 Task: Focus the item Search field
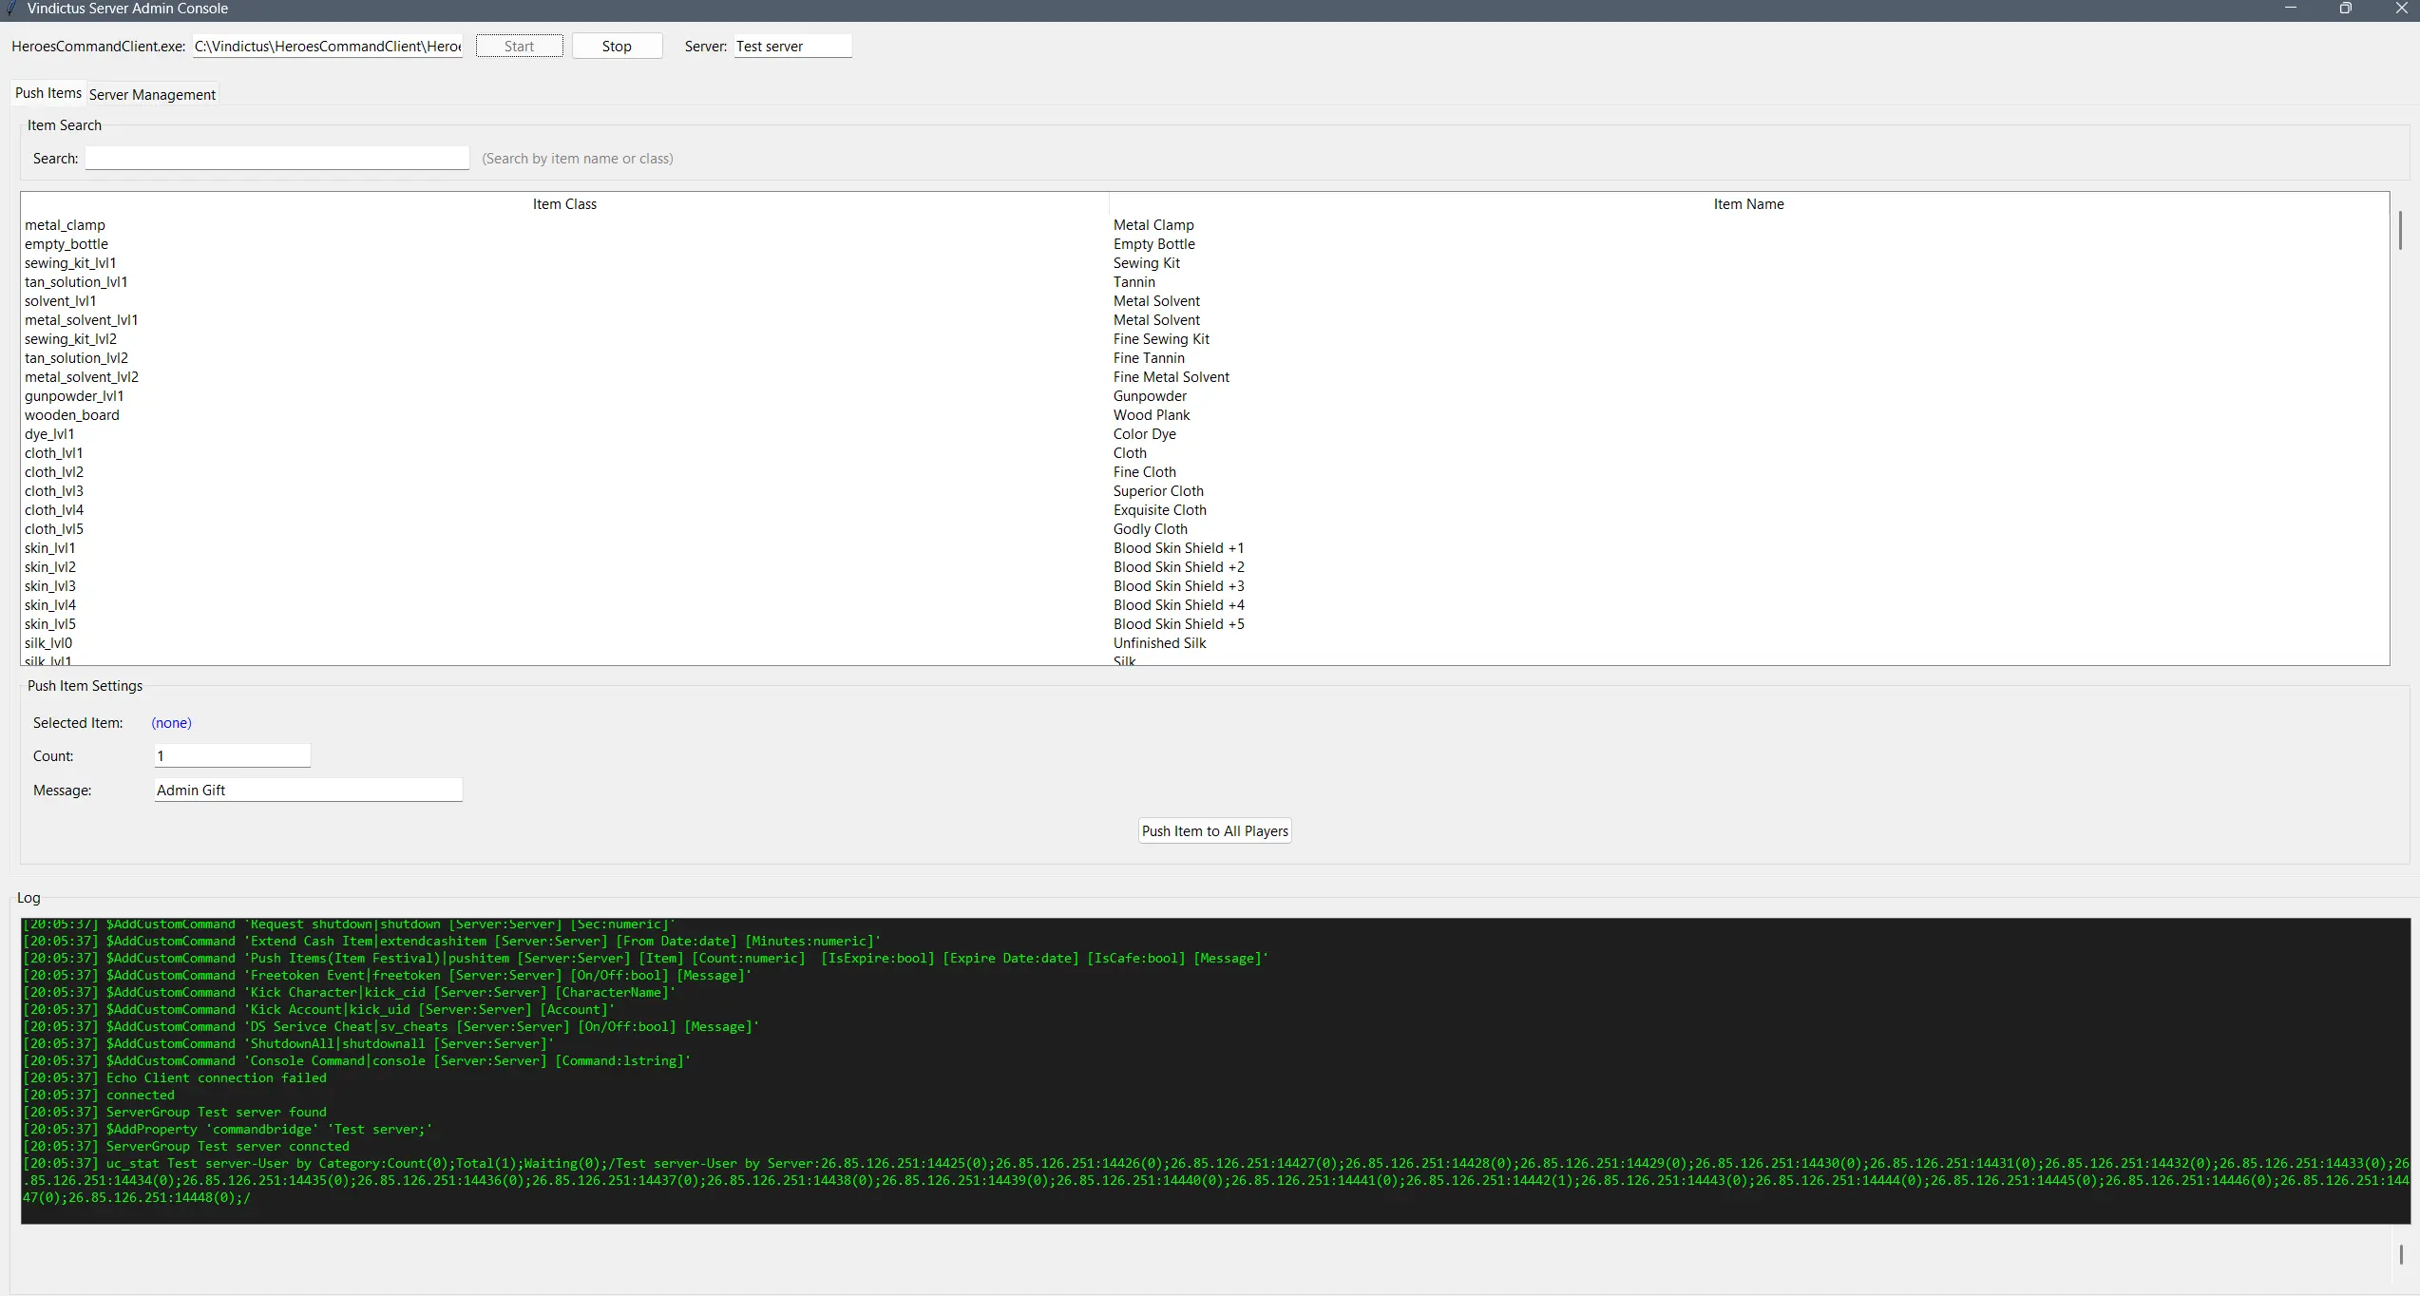tap(277, 159)
